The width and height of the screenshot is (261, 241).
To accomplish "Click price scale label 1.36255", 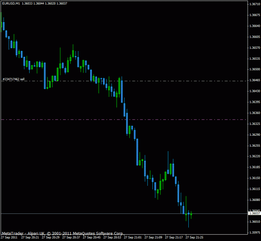I will point(255,145).
